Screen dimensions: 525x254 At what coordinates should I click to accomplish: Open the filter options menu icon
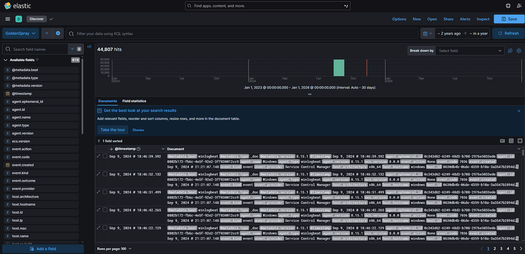tap(47, 34)
